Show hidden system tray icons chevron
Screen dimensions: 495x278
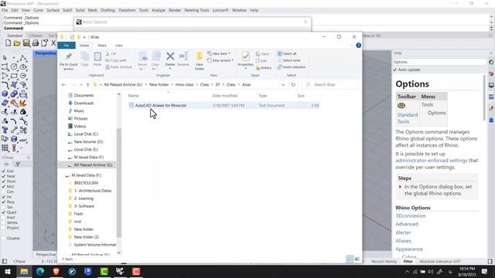pyautogui.click(x=407, y=271)
